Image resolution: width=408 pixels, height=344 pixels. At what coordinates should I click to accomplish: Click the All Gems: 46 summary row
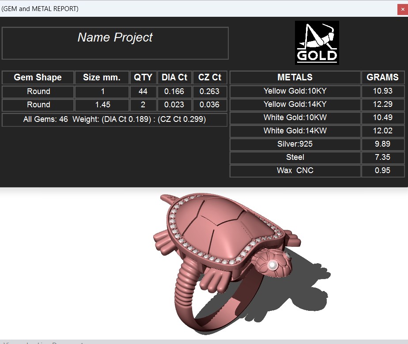[114, 119]
